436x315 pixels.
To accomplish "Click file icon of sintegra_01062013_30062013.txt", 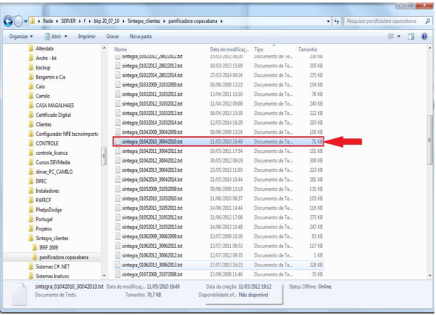I will [118, 264].
